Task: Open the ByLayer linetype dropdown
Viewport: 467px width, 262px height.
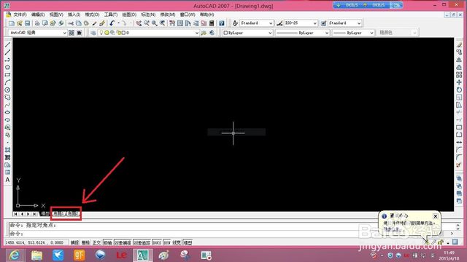Action: [x=302, y=33]
